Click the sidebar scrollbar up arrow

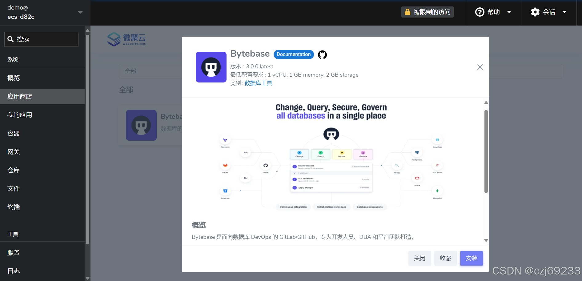[x=87, y=30]
